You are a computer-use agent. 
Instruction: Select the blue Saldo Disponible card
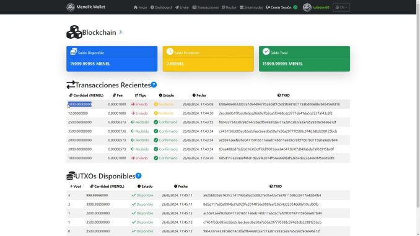tap(112, 59)
